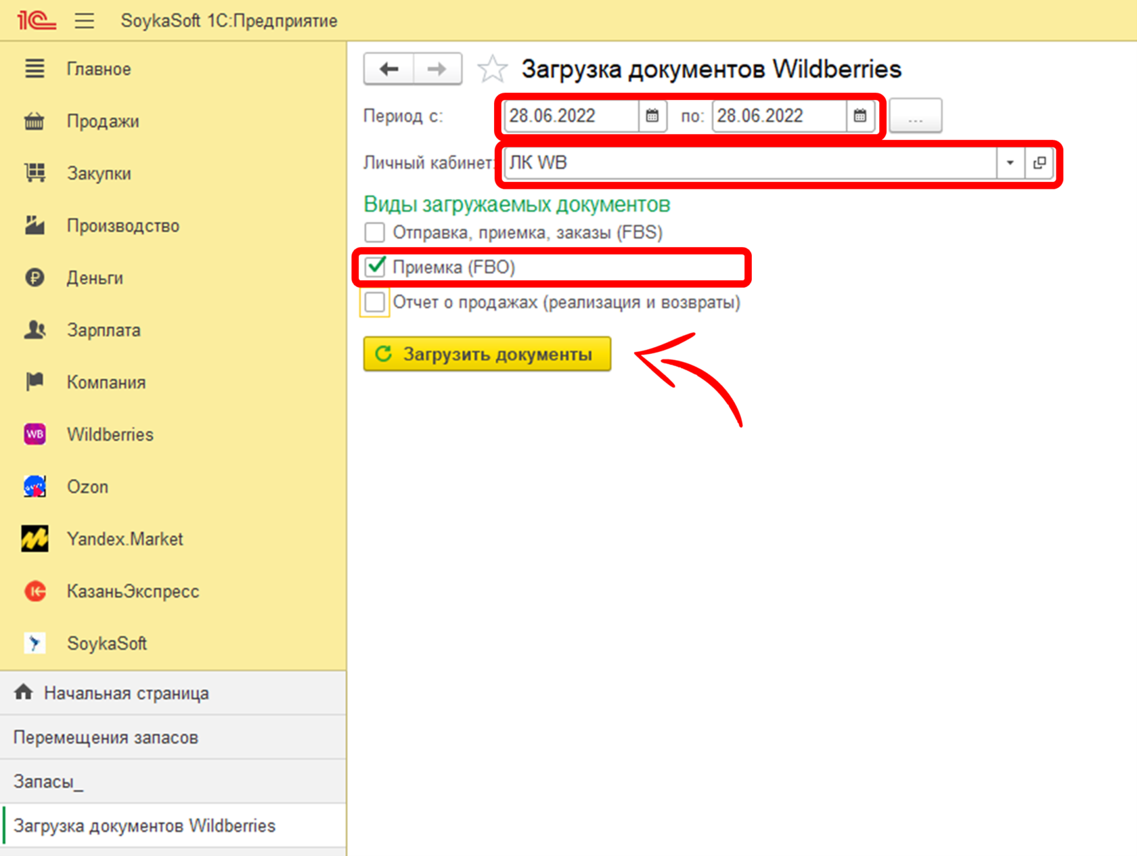Open the ЛК WB record via open icon
1137x856 pixels.
pyautogui.click(x=1040, y=163)
